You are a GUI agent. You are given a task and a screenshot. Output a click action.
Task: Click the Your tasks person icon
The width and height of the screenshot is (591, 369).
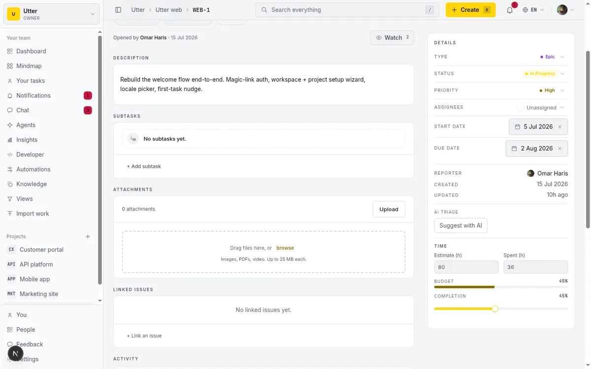tap(10, 81)
